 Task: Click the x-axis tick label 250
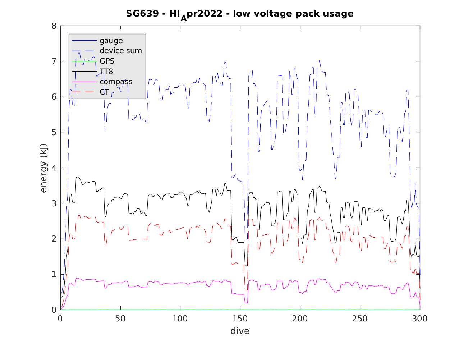[x=360, y=319]
